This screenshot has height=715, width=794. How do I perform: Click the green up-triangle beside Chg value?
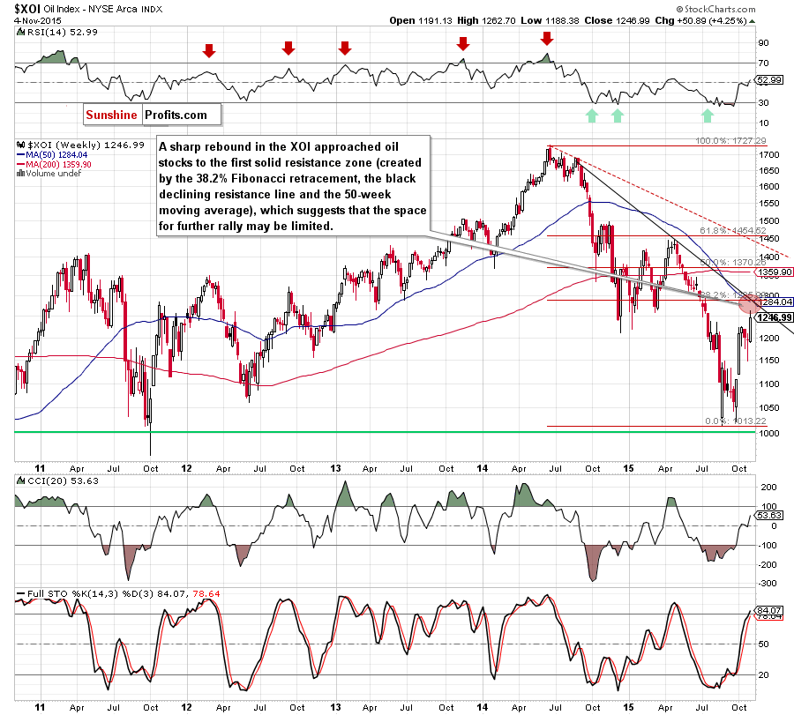click(752, 21)
